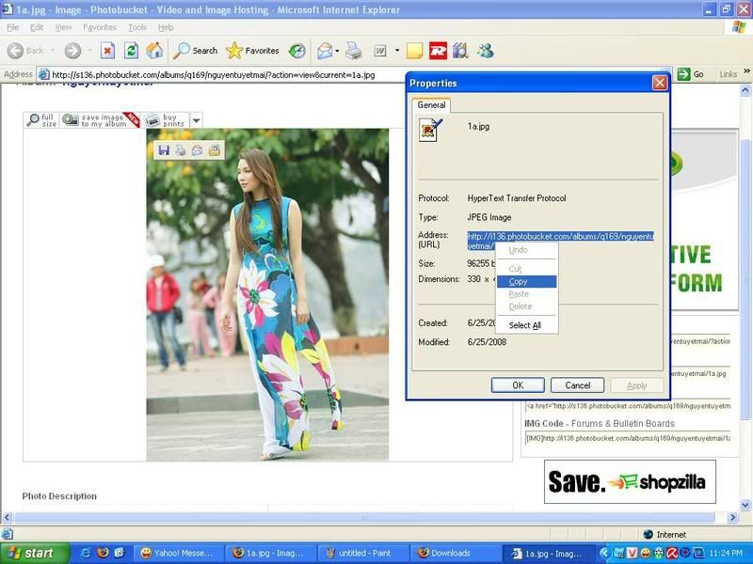Open the File menu

13,27
